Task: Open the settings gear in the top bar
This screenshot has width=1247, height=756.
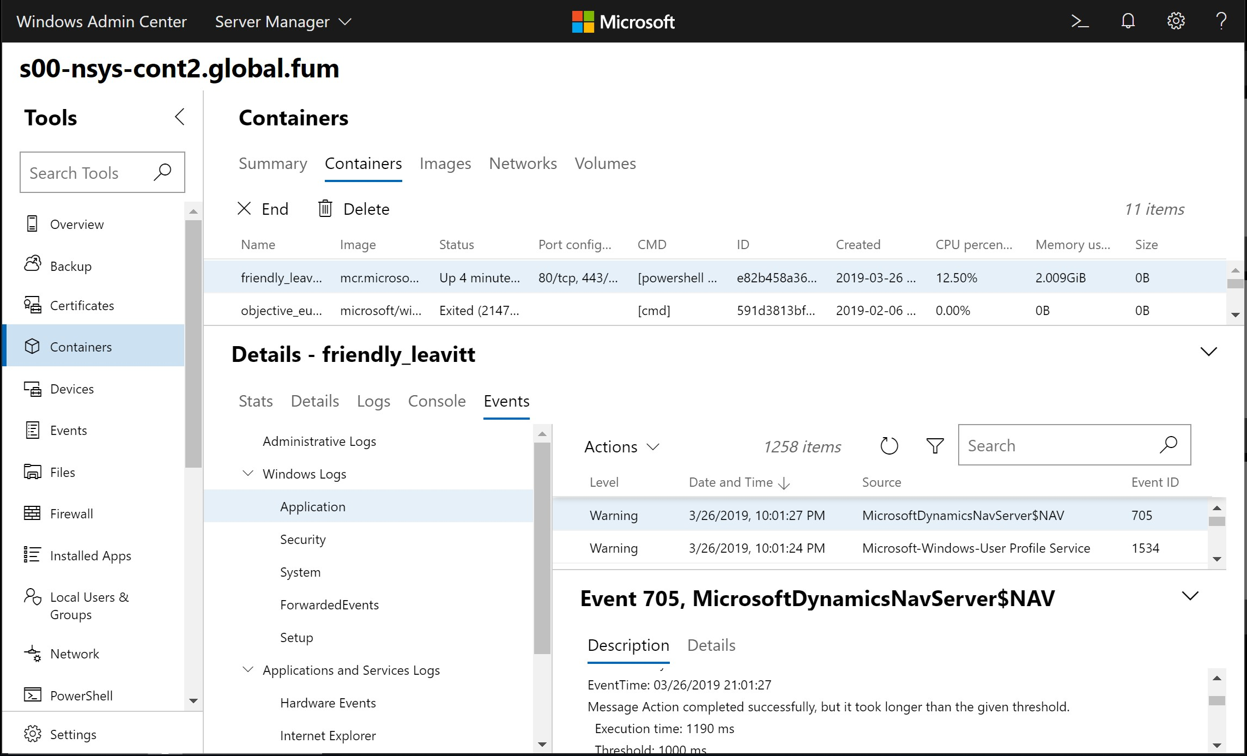Action: pos(1176,21)
